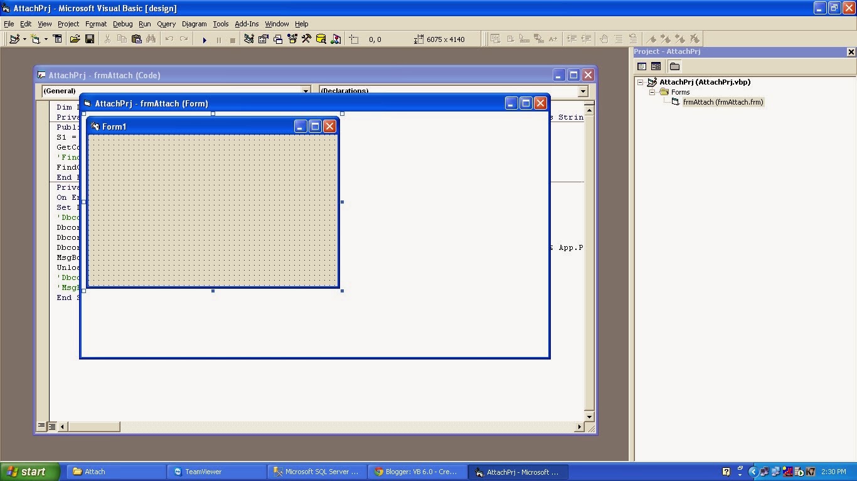857x481 pixels.
Task: Open dropdown arrow beside Add Project icon
Action: (x=24, y=39)
